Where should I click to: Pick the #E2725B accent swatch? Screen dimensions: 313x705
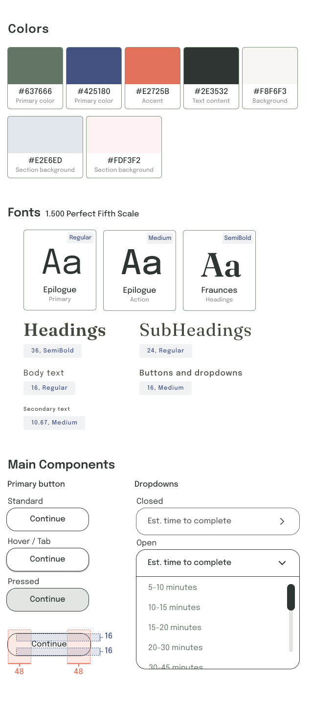tap(153, 78)
